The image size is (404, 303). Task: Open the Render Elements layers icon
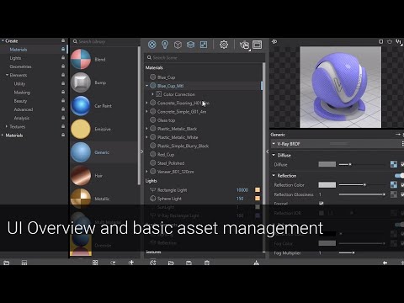(191, 45)
